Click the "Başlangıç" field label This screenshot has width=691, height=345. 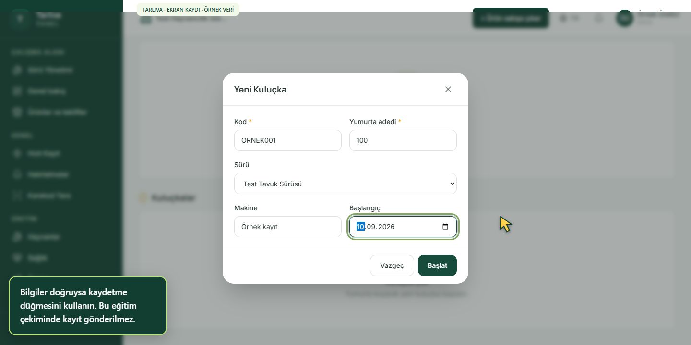tap(365, 208)
